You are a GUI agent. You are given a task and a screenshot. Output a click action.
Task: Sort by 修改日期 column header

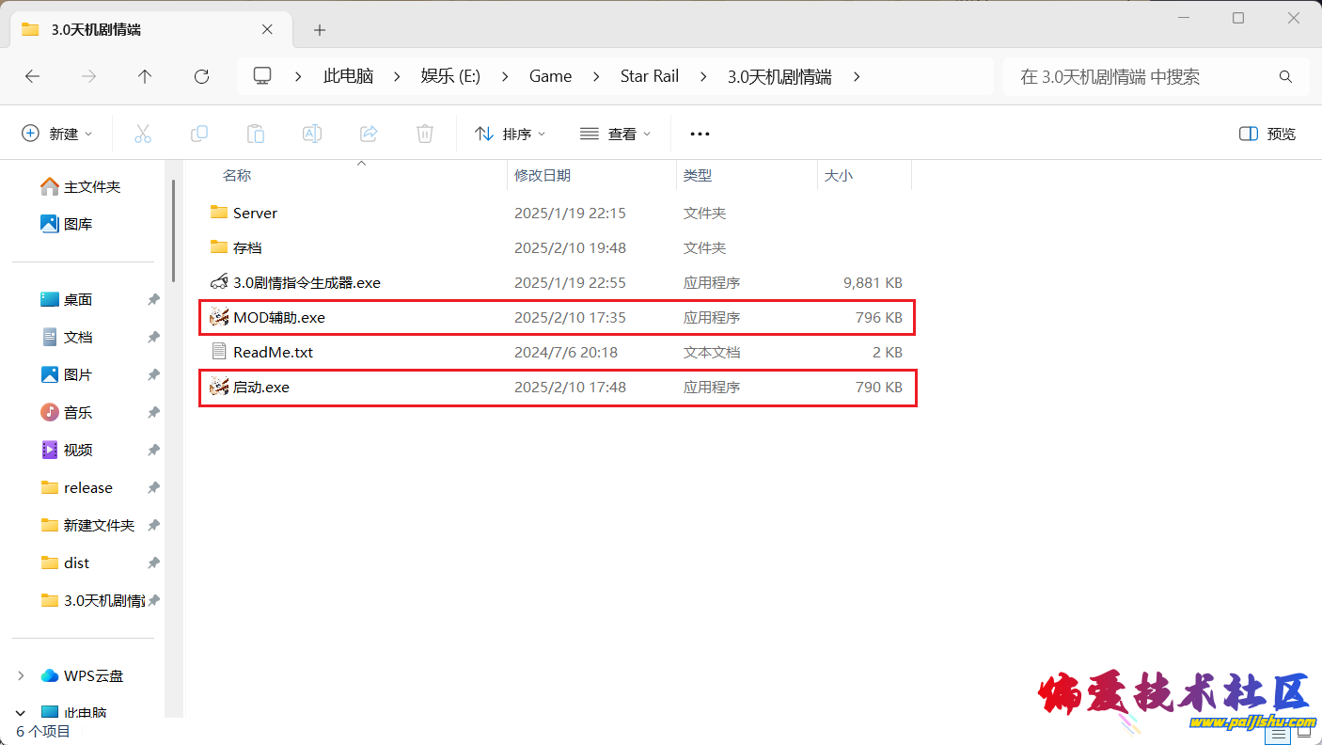[543, 175]
